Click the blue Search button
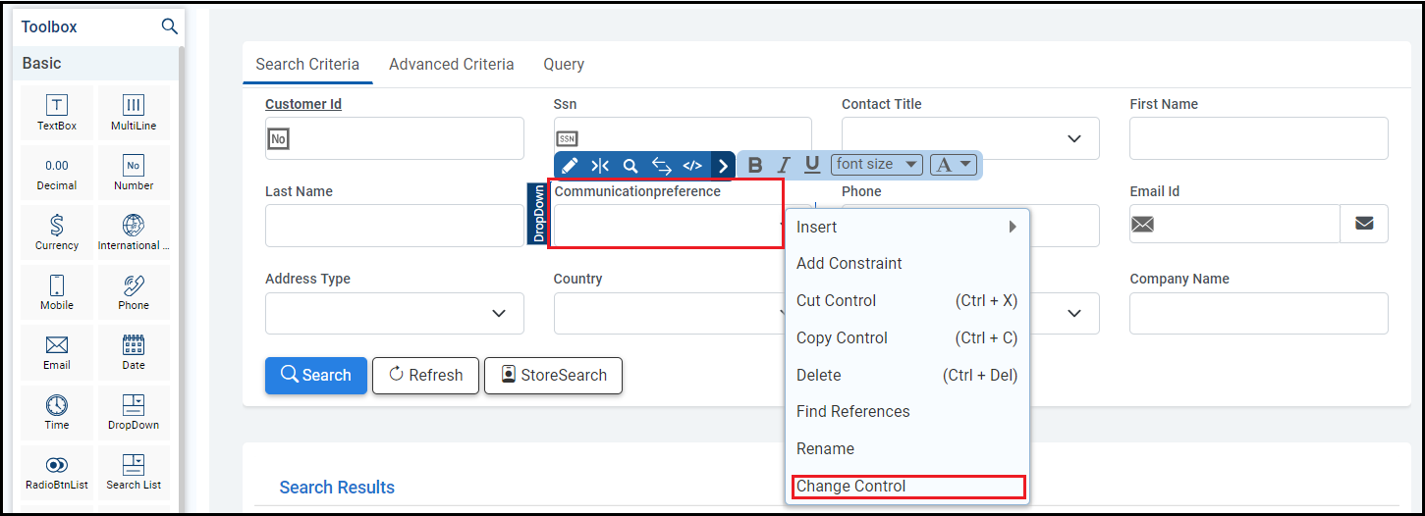The image size is (1425, 516). [x=316, y=375]
